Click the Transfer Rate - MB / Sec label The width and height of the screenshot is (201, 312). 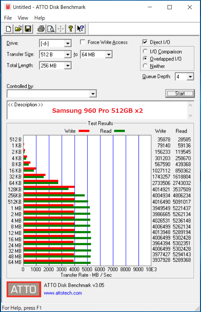tap(86, 275)
